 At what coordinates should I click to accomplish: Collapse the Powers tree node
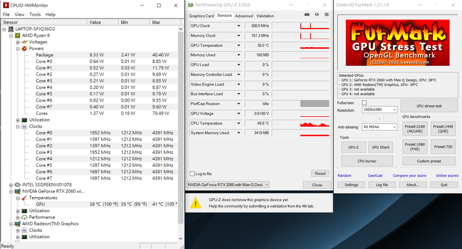pos(18,49)
